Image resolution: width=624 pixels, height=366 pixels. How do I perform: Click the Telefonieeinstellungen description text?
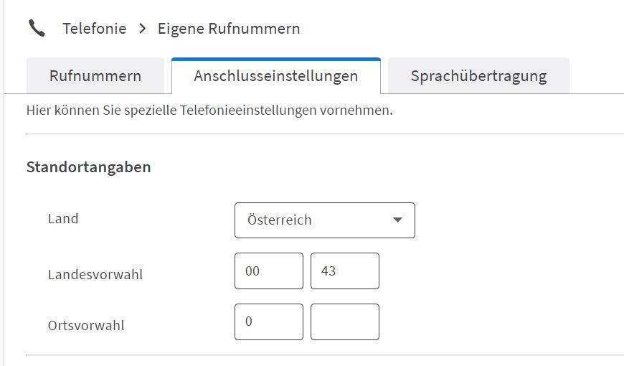209,112
